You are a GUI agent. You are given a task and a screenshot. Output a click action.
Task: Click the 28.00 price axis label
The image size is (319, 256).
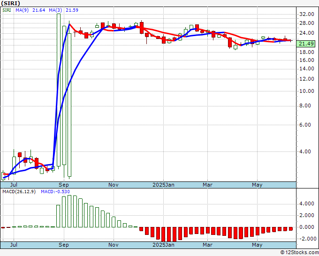[x=307, y=23]
